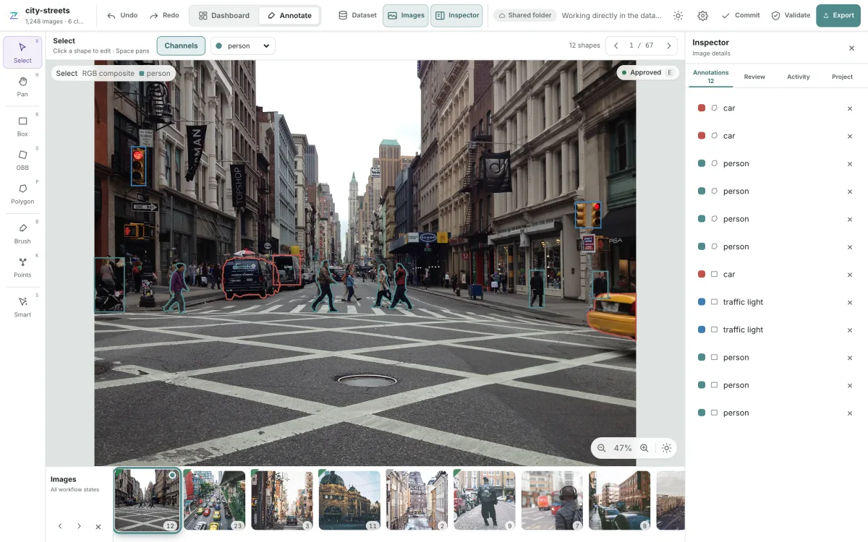Switch to Annotate view
The height and width of the screenshot is (542, 868).
point(289,15)
